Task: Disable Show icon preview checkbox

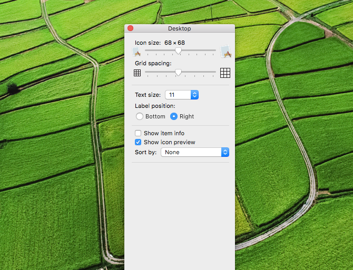Action: coord(138,142)
